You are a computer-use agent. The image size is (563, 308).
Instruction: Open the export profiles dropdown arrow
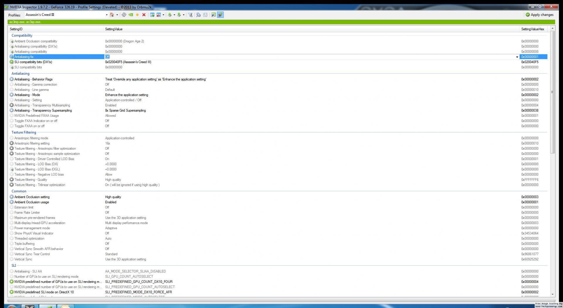(x=174, y=15)
